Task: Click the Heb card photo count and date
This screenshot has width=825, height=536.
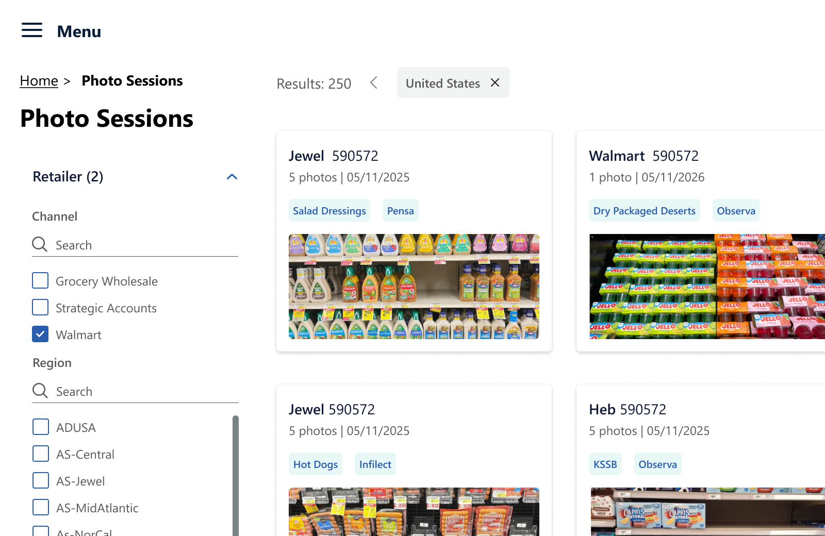Action: coord(649,431)
